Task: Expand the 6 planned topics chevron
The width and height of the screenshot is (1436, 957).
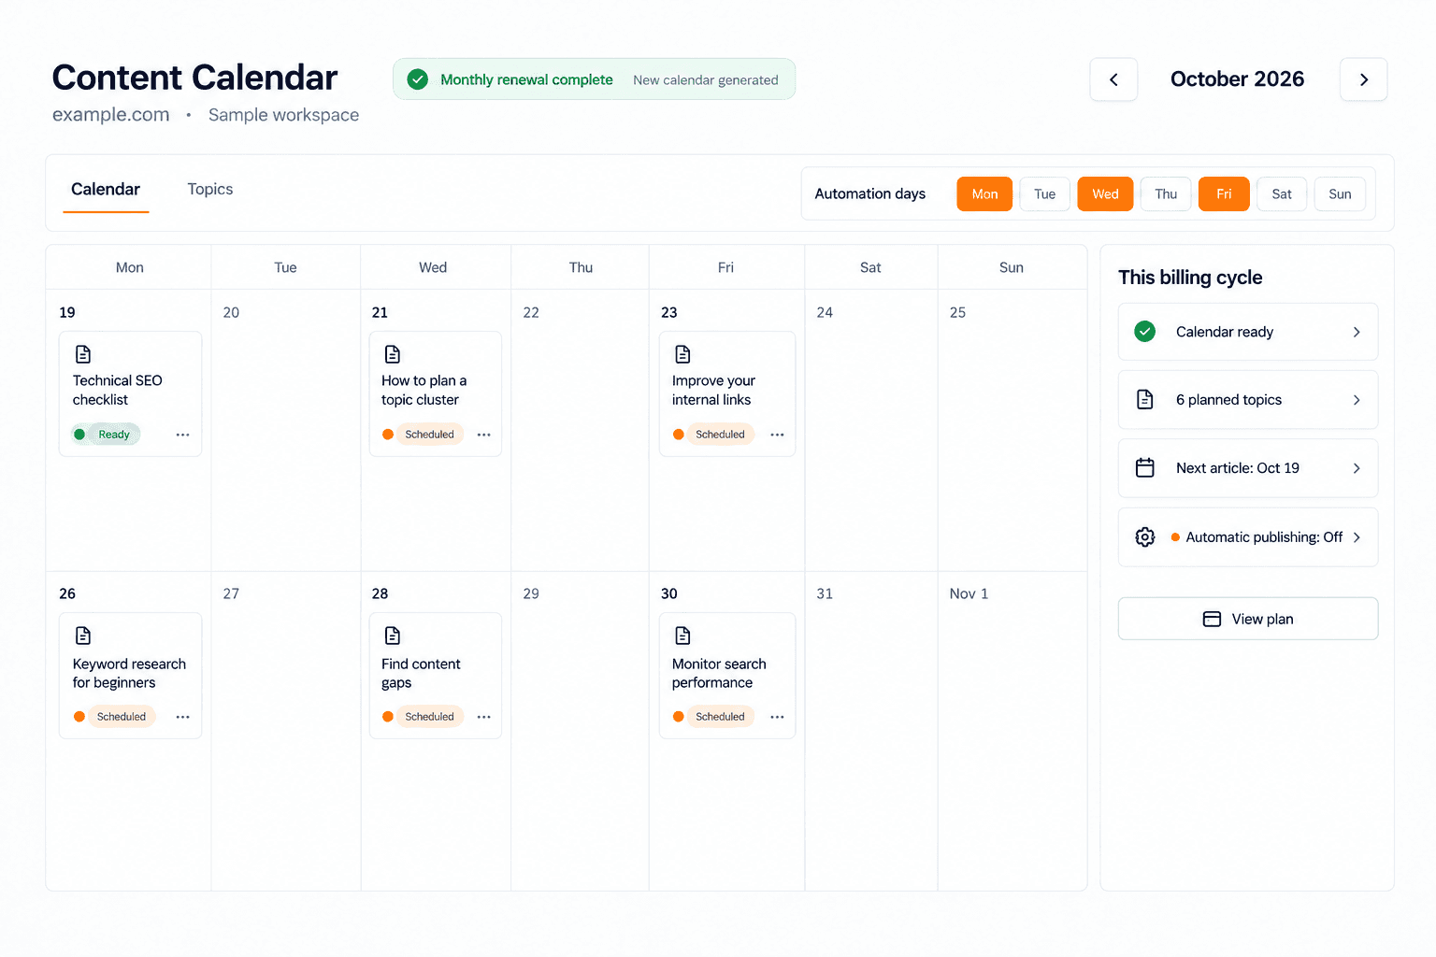Action: click(x=1357, y=400)
